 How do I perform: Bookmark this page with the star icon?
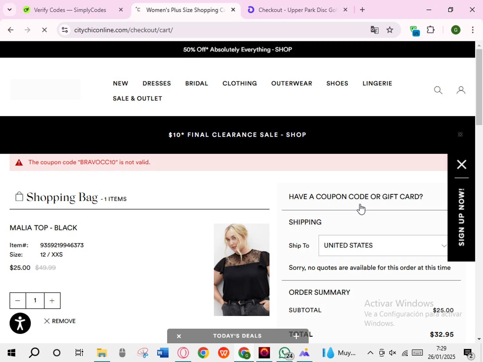[x=390, y=30]
